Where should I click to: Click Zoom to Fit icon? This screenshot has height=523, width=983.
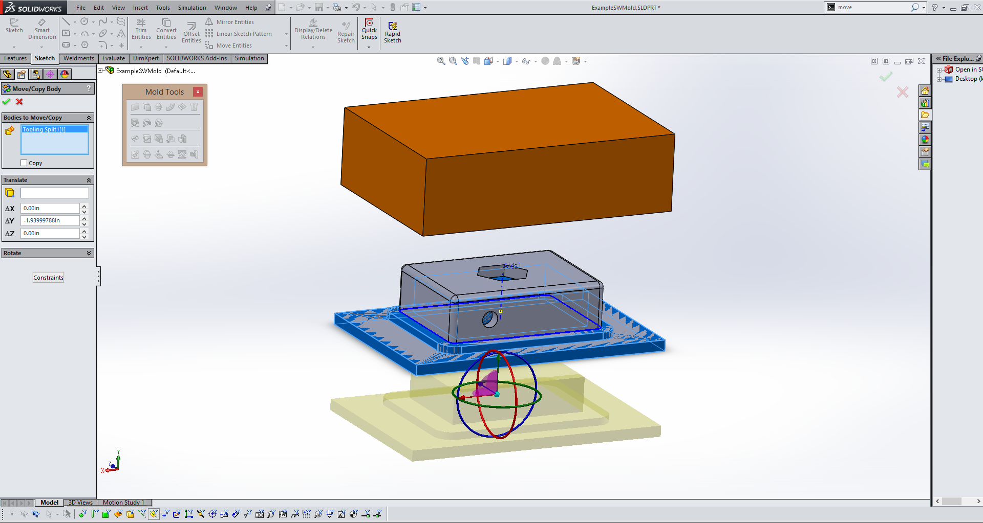click(x=441, y=61)
